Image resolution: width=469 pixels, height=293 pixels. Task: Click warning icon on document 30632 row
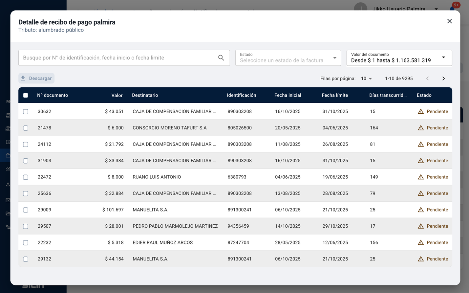[420, 112]
